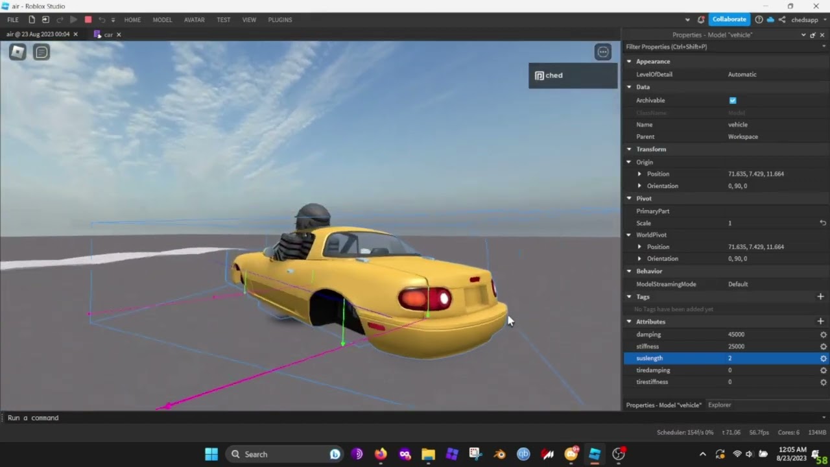Switch to the MODEL ribbon tab
The width and height of the screenshot is (830, 467).
162,19
